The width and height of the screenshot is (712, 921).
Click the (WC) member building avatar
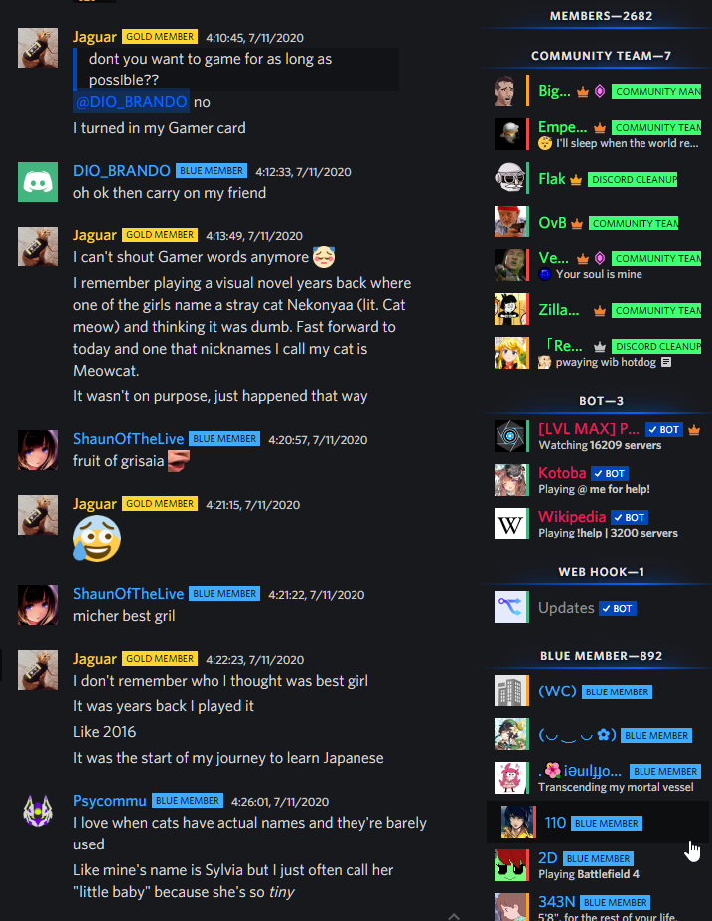point(510,691)
